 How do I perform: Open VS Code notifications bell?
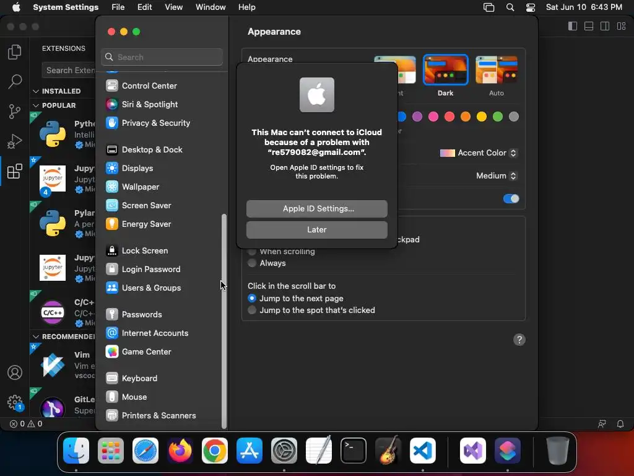click(620, 424)
